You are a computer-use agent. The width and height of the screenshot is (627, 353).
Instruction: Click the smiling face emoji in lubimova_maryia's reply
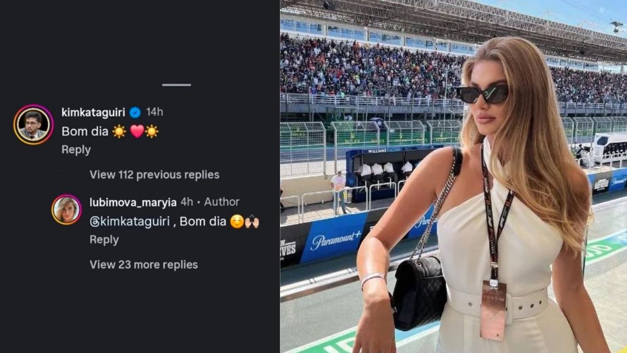pyautogui.click(x=237, y=222)
